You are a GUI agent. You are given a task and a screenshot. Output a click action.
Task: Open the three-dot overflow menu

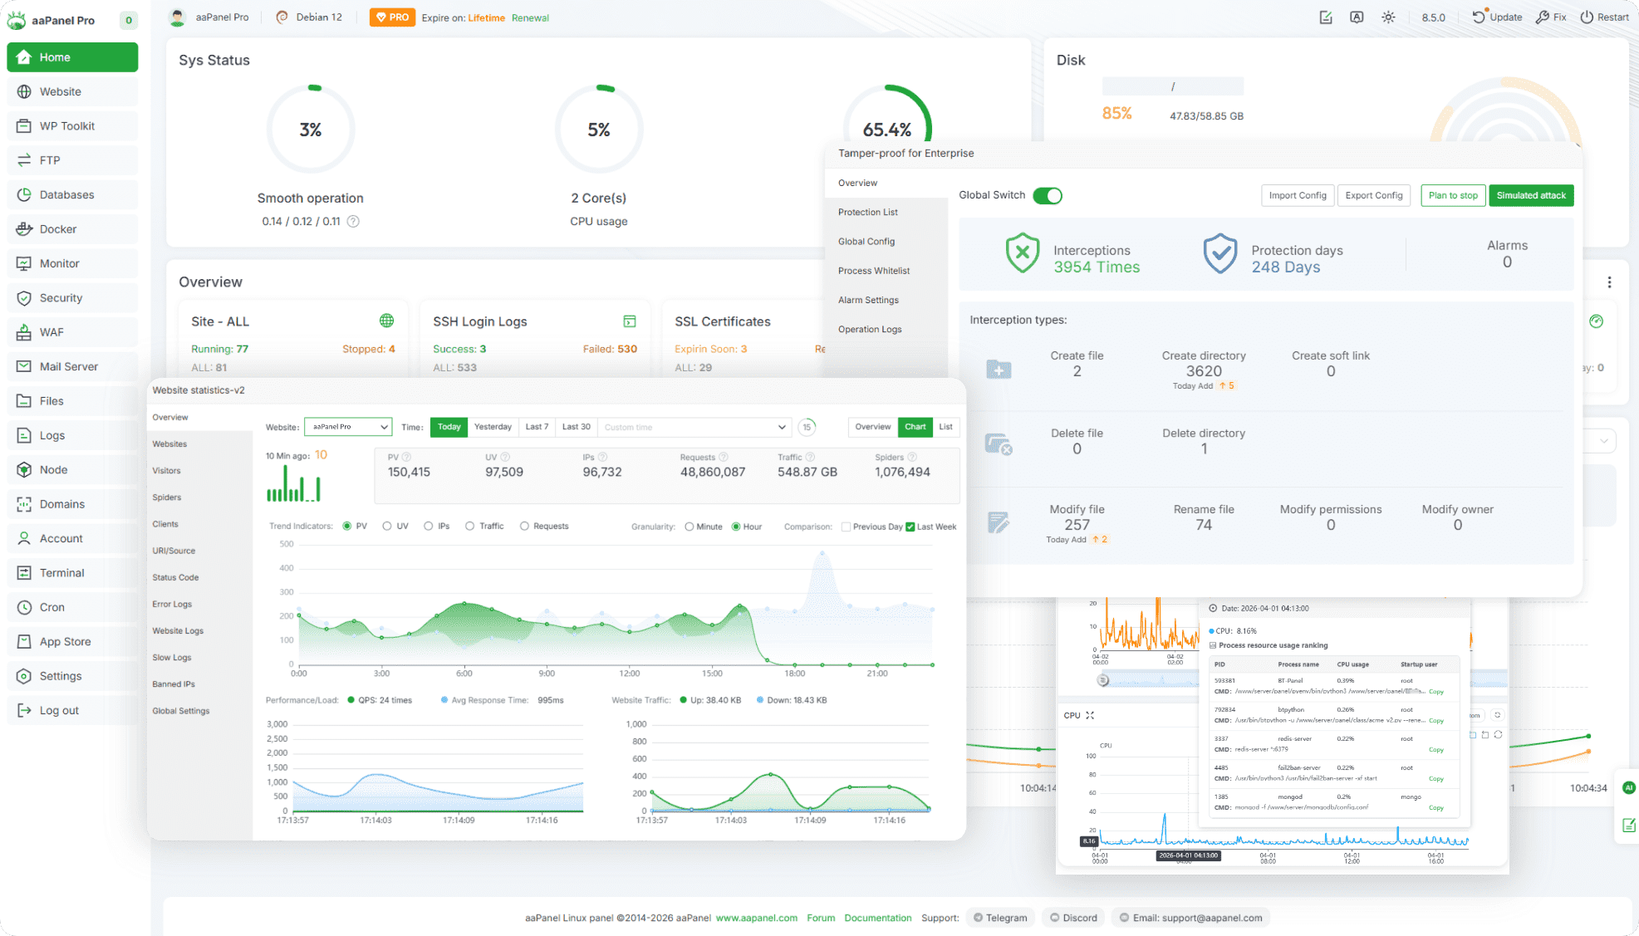(1609, 282)
